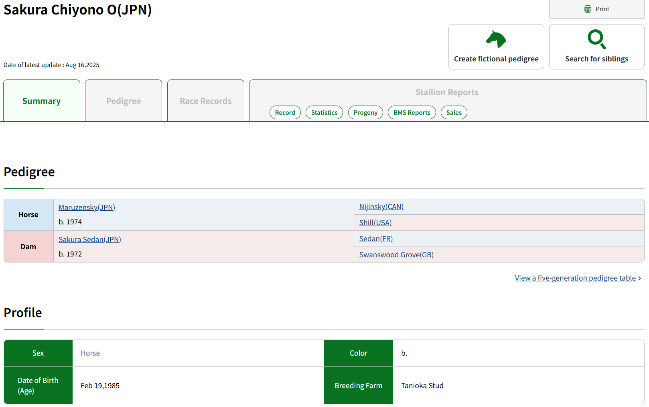
Task: Click the Horse row label in pedigree table
Action: (x=28, y=215)
